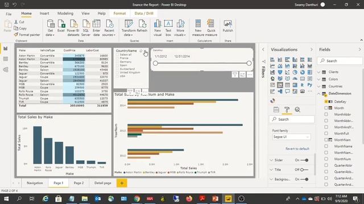Toggle the Background switch
Viewport: 364px width, 204px height.
pyautogui.click(x=304, y=179)
